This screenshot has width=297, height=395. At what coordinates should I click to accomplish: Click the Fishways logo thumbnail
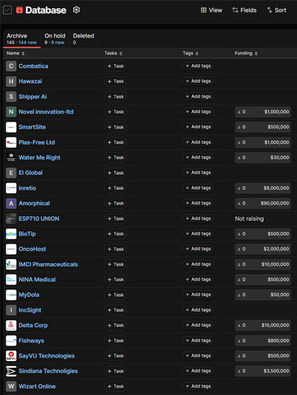[11, 340]
